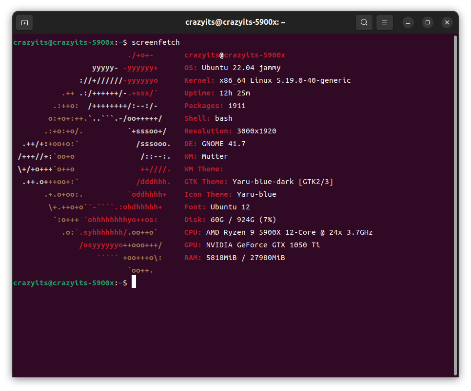Close the terminal window
The width and height of the screenshot is (471, 391).
tap(447, 22)
